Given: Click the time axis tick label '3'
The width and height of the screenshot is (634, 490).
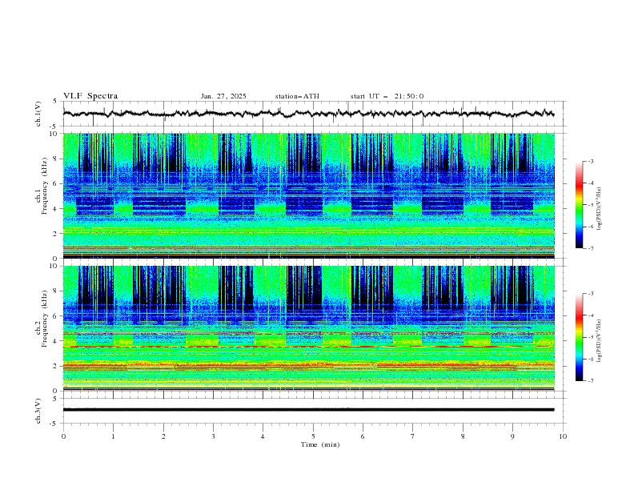Looking at the screenshot, I should [x=213, y=436].
